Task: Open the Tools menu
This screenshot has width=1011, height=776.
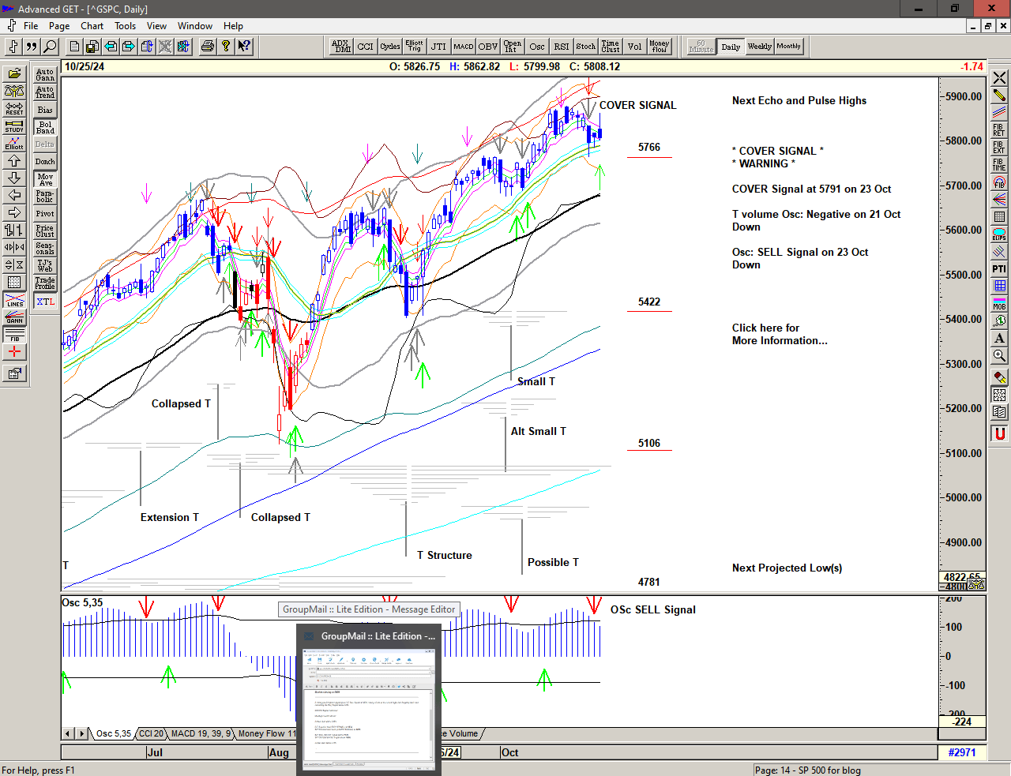Action: 125,26
